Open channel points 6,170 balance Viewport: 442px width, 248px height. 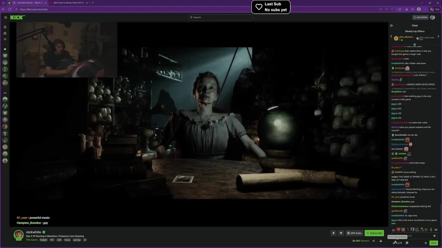tap(397, 243)
